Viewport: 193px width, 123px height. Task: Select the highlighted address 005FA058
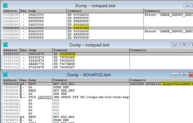(x=11, y=28)
